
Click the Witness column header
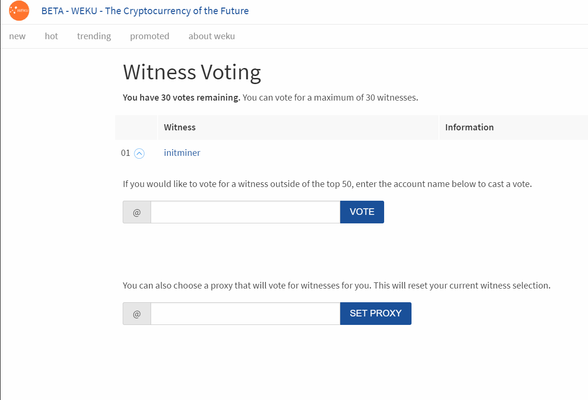[x=180, y=128]
